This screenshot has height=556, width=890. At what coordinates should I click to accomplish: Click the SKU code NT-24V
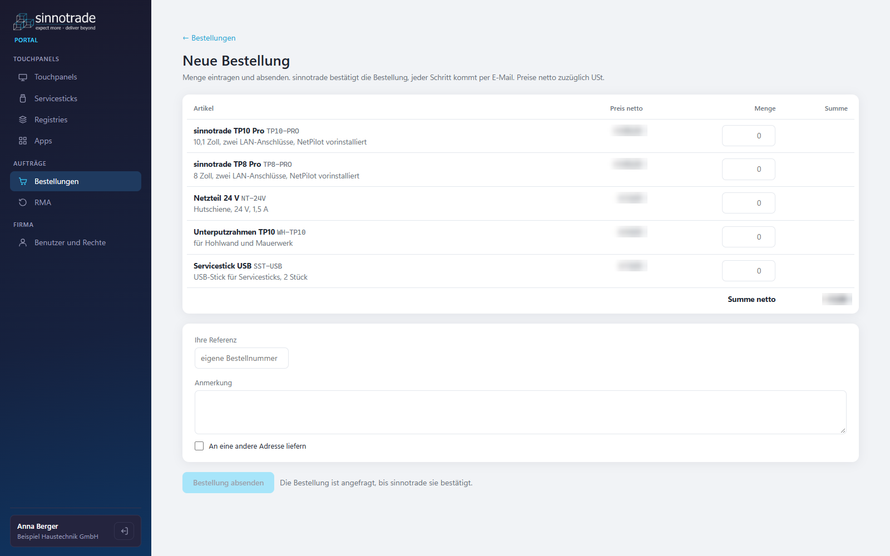[x=254, y=198]
